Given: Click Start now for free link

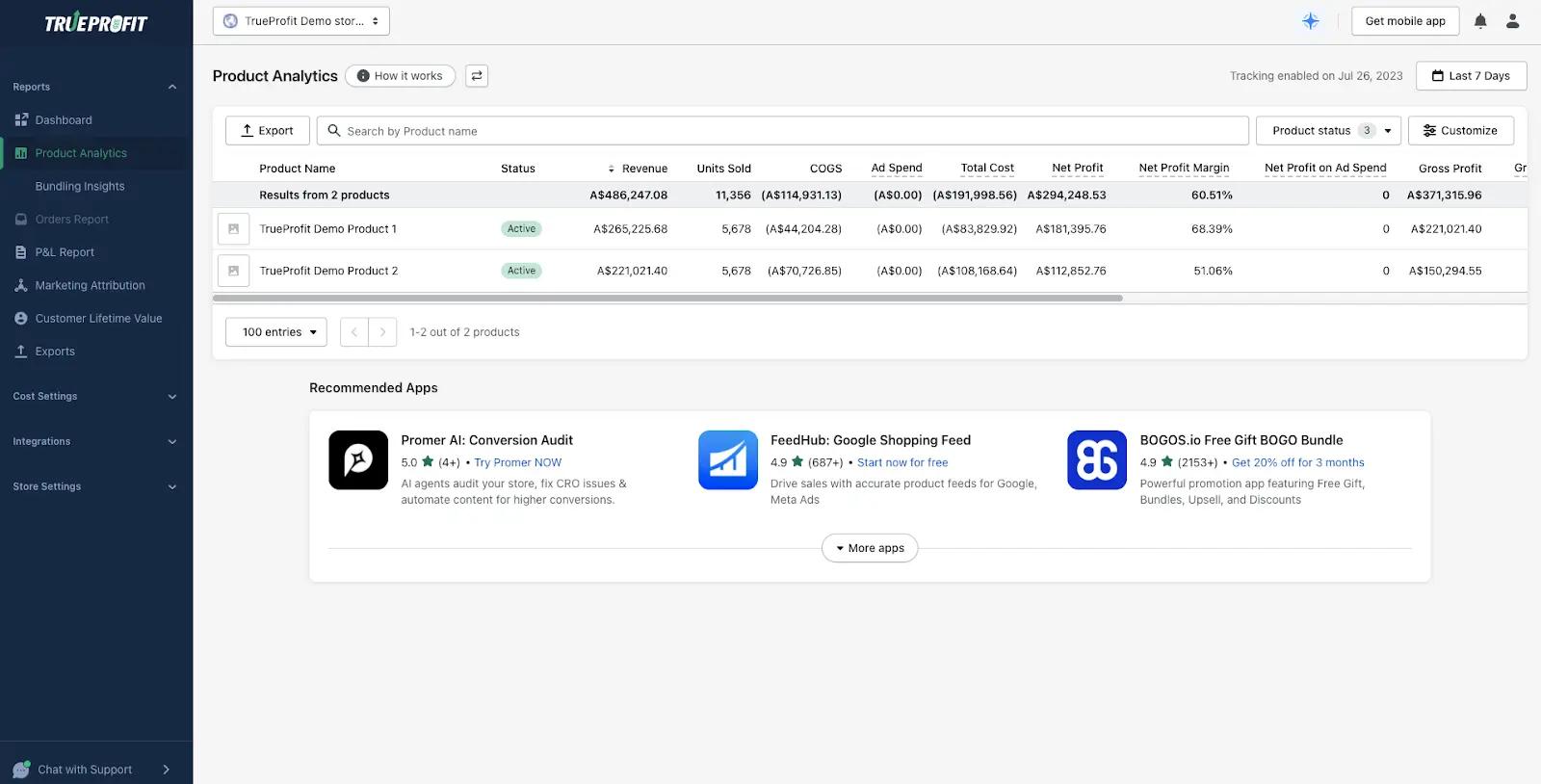Looking at the screenshot, I should tap(902, 463).
